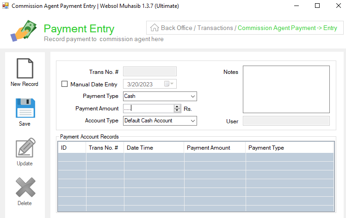The width and height of the screenshot is (346, 218).
Task: Focus the Payment Amount input field
Action: tap(148, 109)
